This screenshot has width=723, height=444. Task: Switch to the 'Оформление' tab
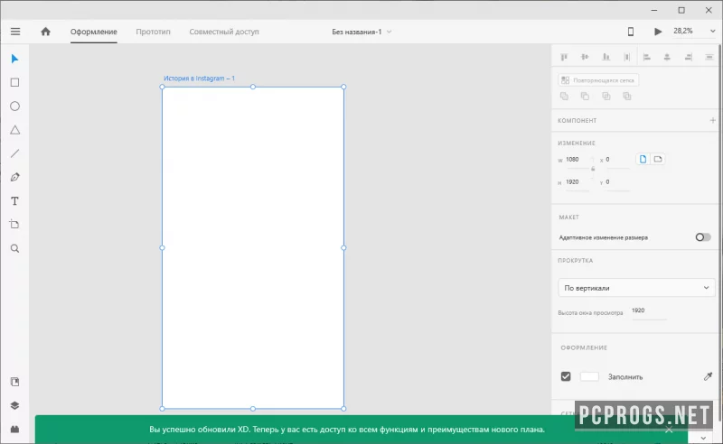tap(94, 32)
